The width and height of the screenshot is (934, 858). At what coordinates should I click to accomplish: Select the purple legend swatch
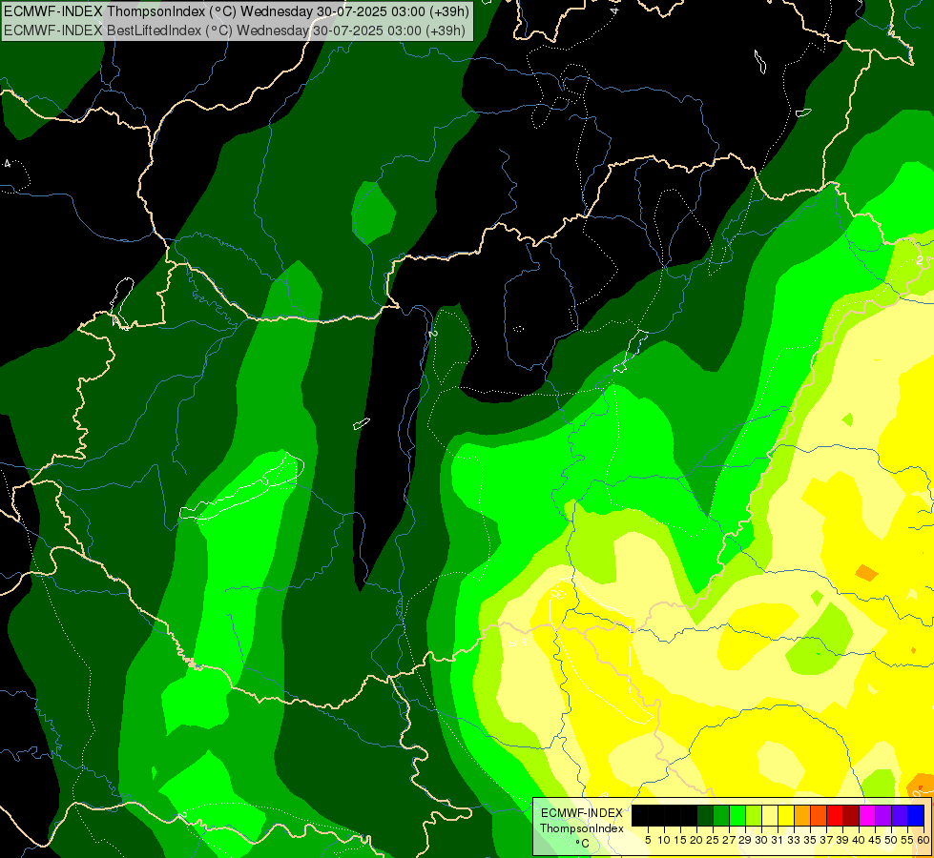[x=883, y=815]
